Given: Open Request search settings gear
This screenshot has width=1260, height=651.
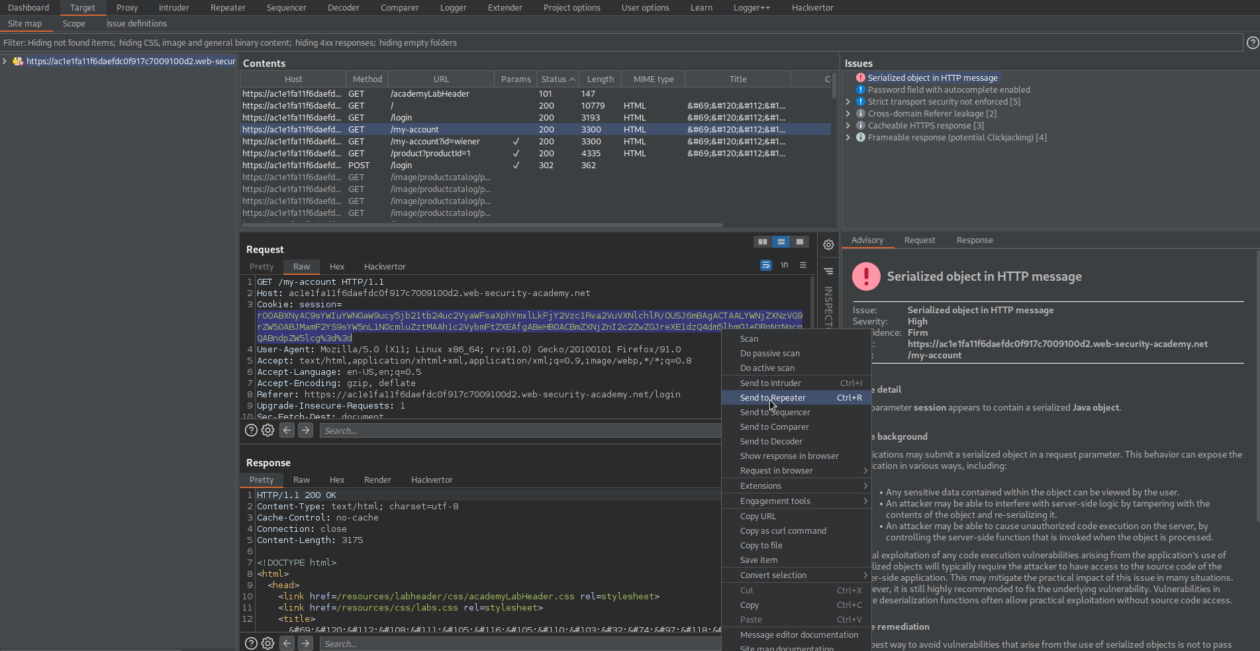Looking at the screenshot, I should [267, 430].
